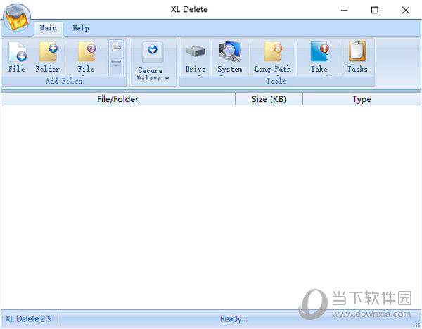Click the empty file list area
This screenshot has height=329, width=422.
(x=211, y=207)
